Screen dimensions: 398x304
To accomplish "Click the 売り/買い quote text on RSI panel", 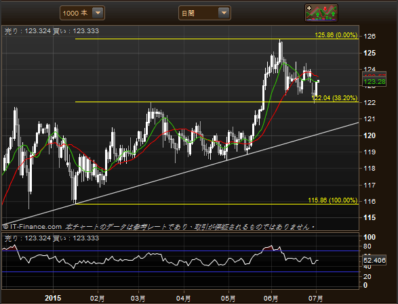I will (x=52, y=238).
